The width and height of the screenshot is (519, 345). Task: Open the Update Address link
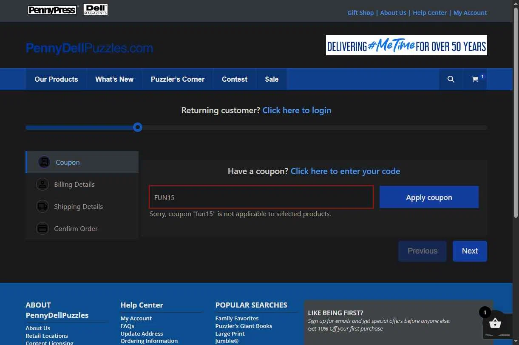point(142,334)
